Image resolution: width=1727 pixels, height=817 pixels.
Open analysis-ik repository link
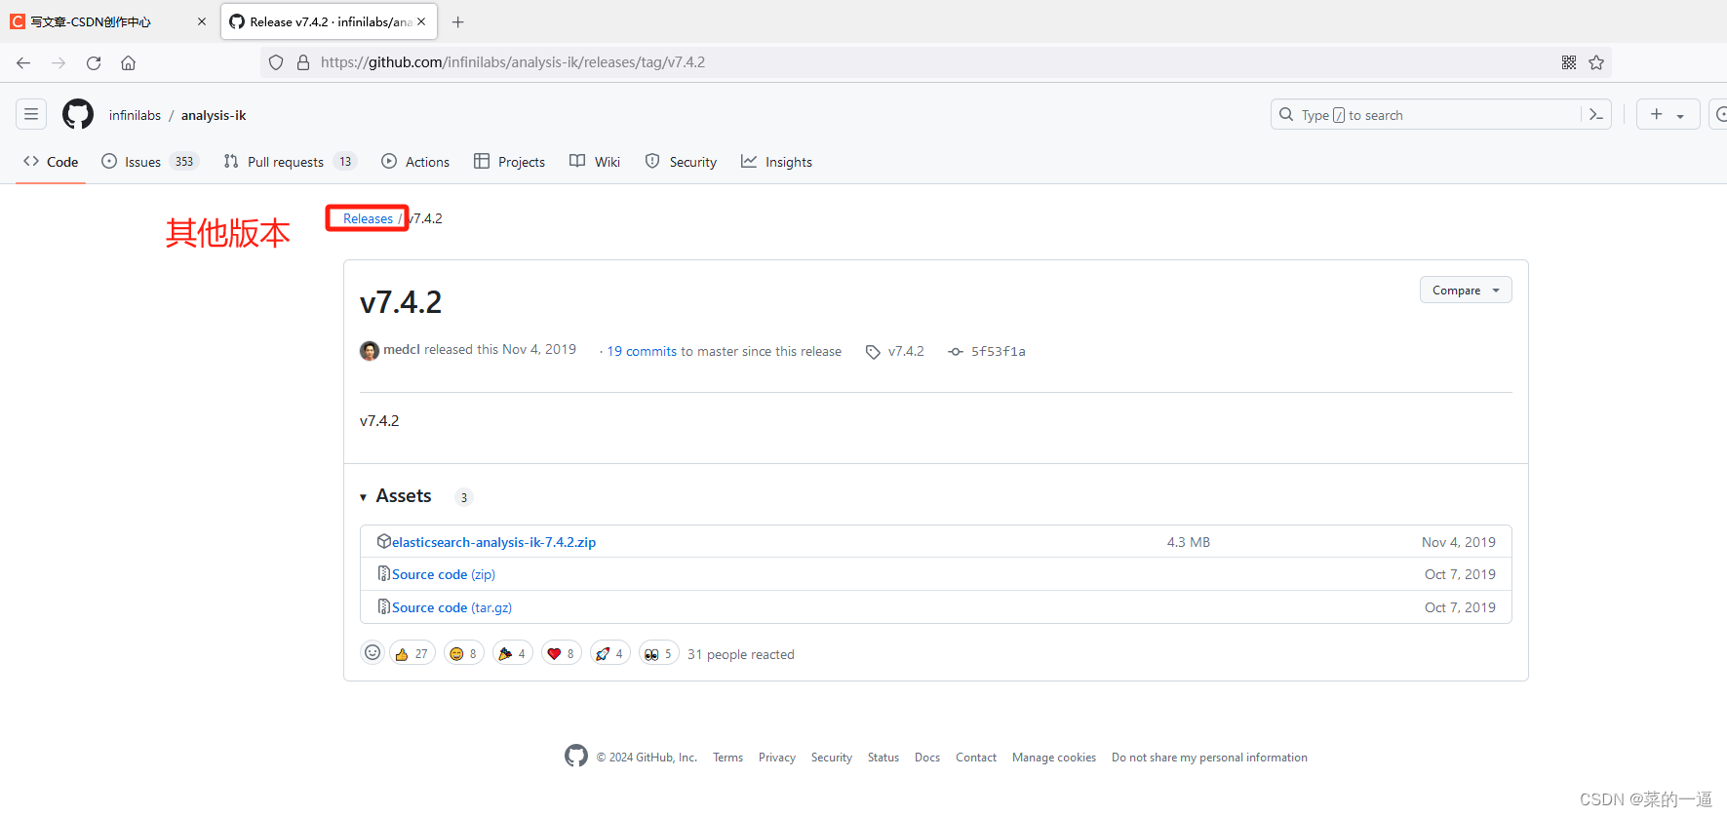214,115
